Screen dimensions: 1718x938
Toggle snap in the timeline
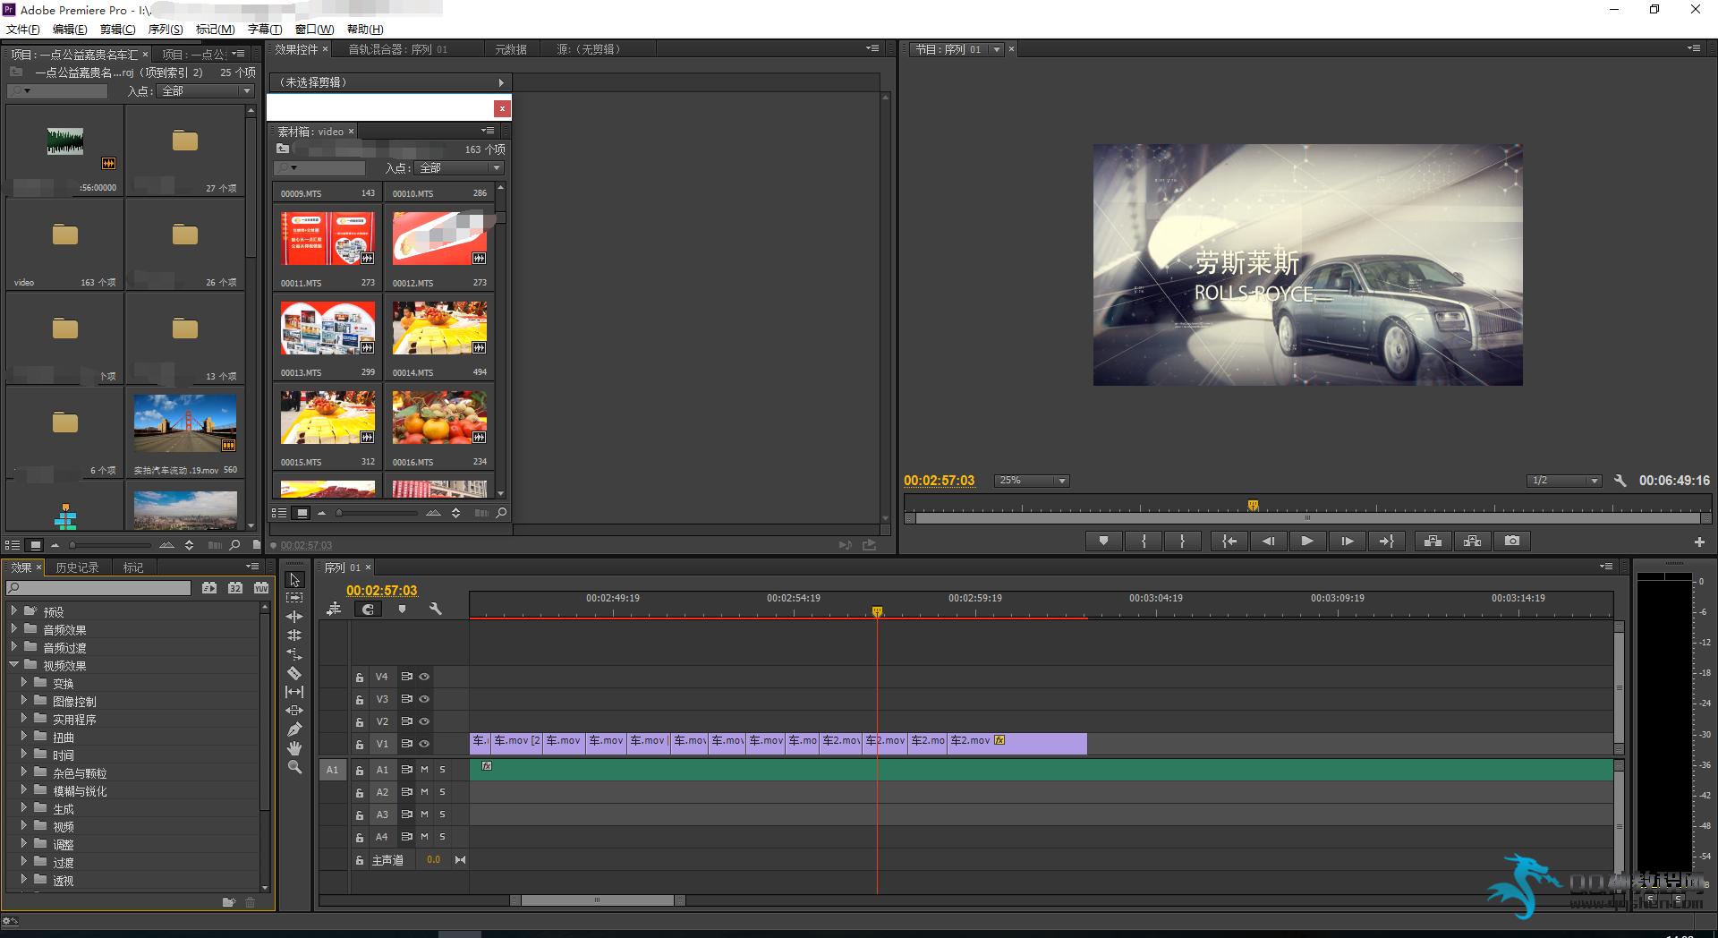[368, 610]
